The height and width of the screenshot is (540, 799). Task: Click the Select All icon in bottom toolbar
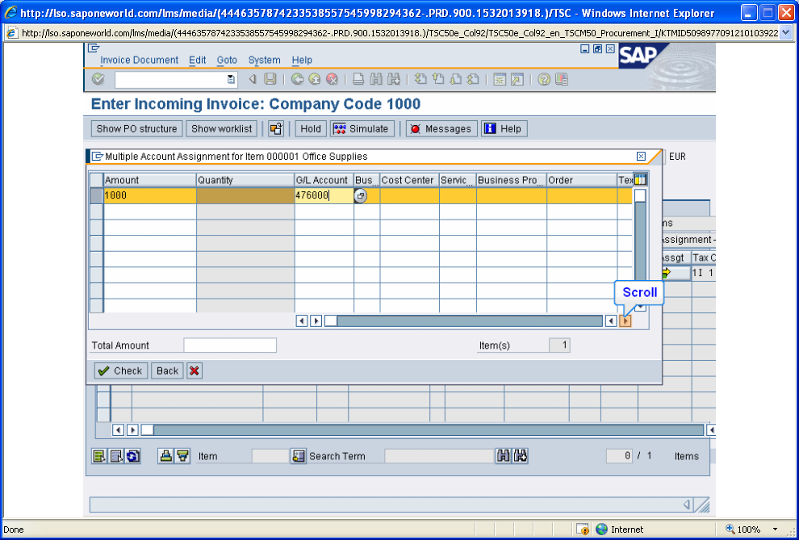pos(98,456)
